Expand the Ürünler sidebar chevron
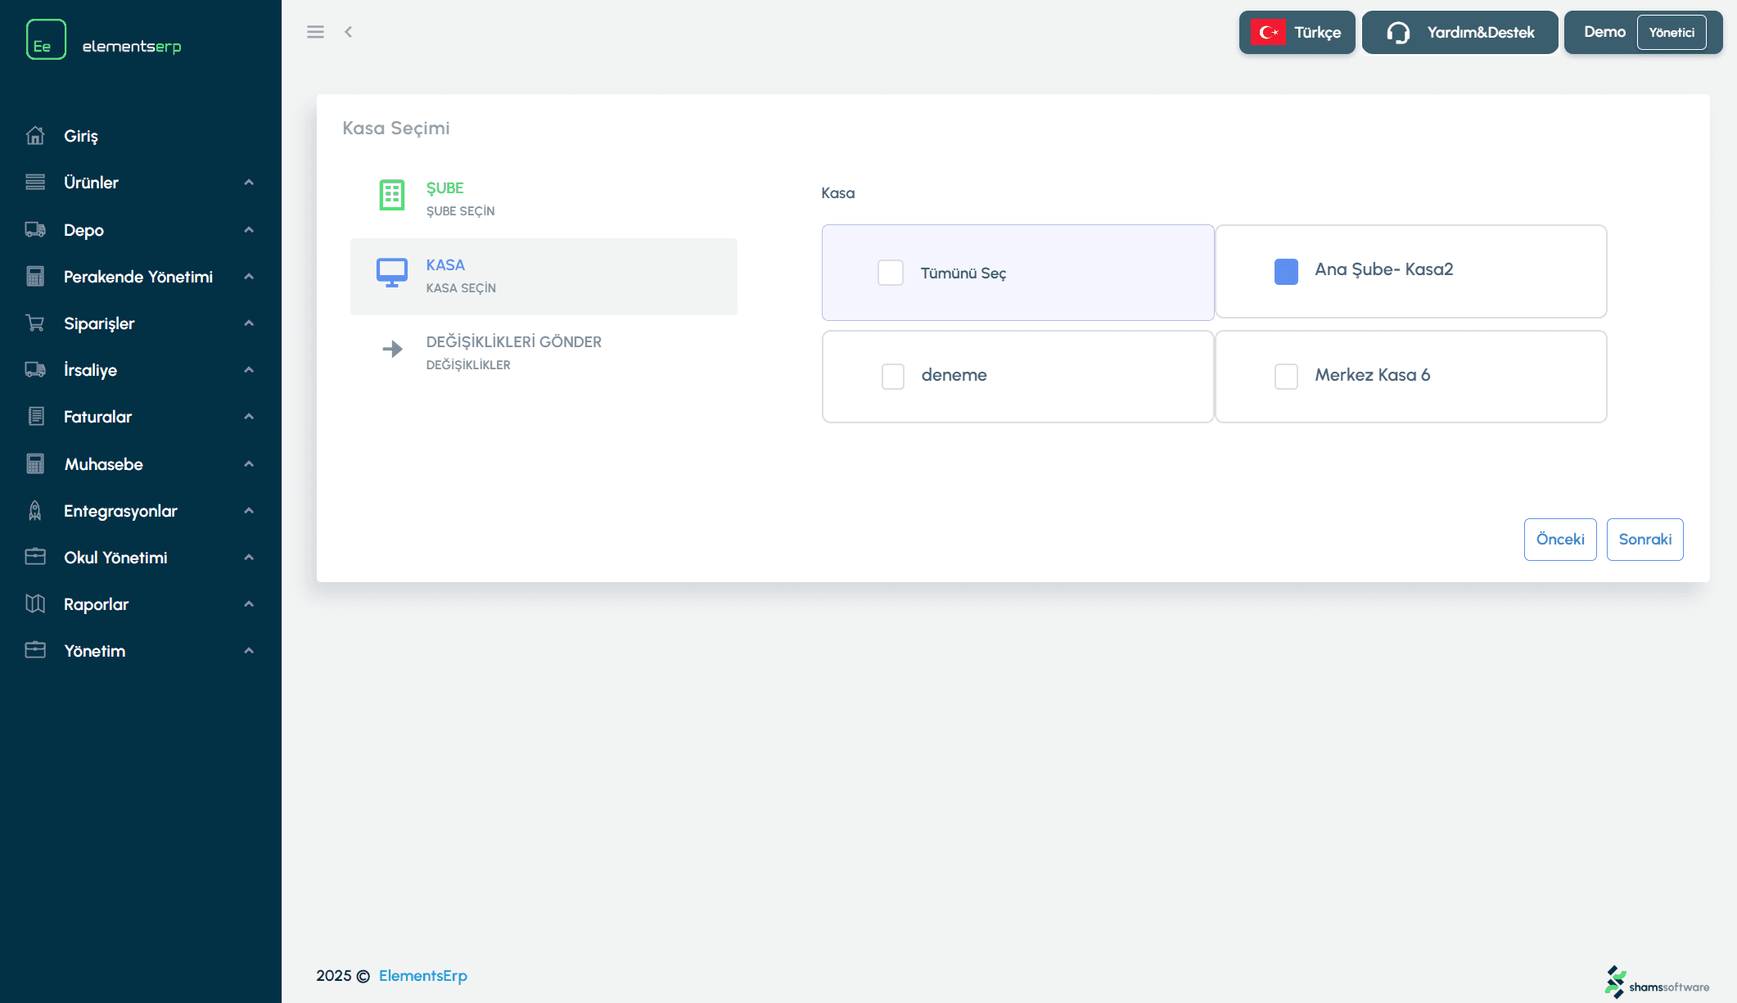This screenshot has height=1003, width=1737. 249,183
